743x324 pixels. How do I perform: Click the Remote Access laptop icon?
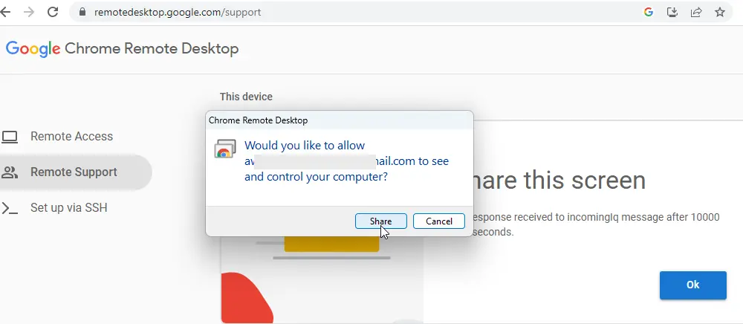tap(10, 137)
